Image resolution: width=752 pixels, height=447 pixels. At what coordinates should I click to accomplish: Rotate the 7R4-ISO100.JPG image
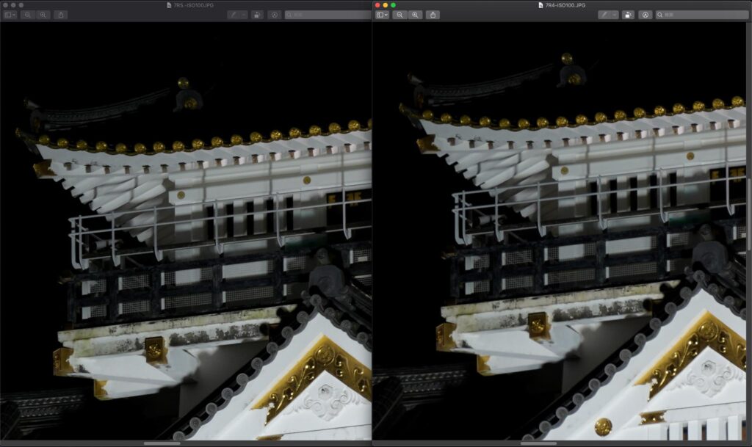629,15
